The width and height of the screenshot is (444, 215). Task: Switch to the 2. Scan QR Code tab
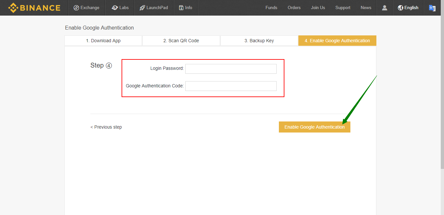[x=181, y=41]
